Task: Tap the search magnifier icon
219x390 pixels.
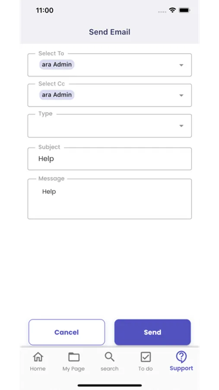Action: [109, 357]
